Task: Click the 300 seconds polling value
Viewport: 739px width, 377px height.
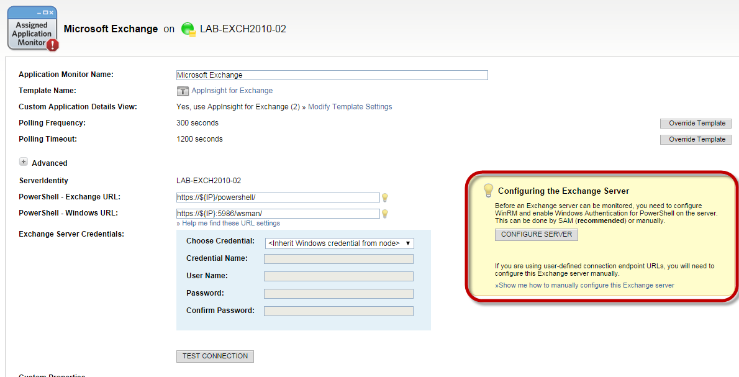Action: pos(197,123)
